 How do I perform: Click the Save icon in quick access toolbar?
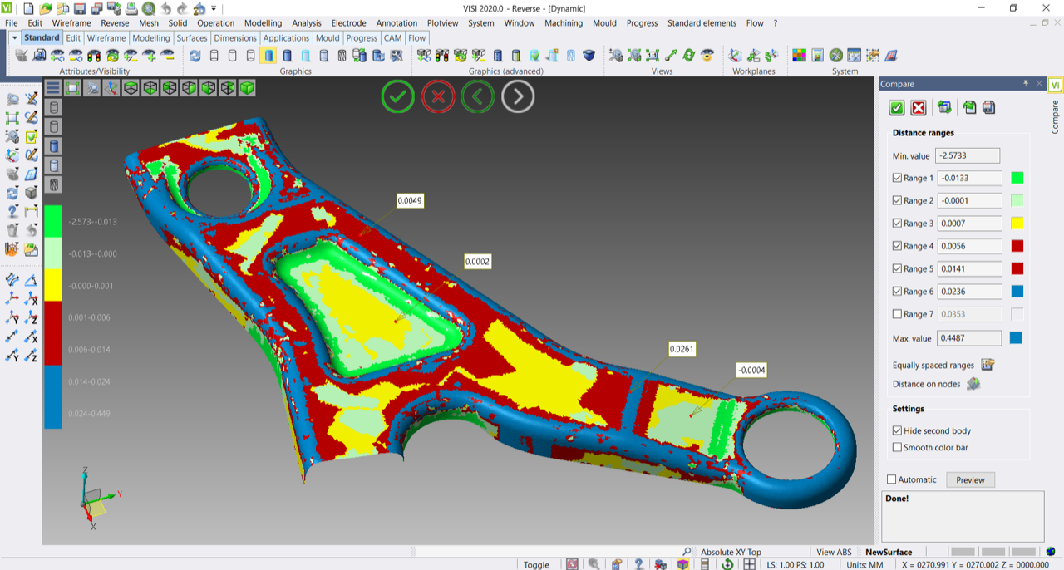pos(80,8)
